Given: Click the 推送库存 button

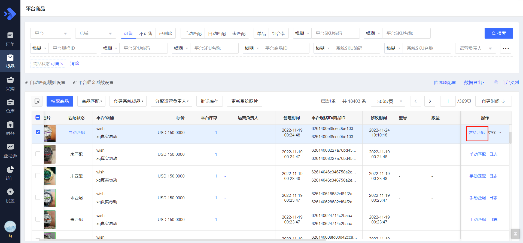Looking at the screenshot, I should pyautogui.click(x=209, y=101).
